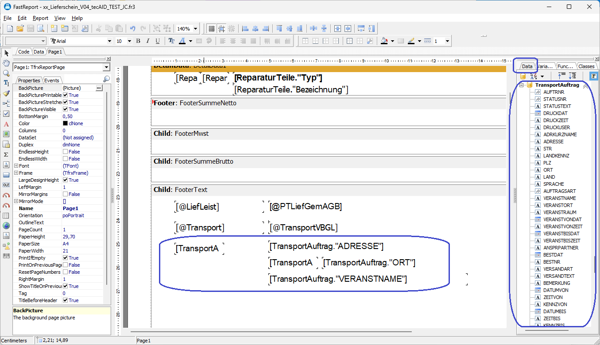
Task: Click the Sort data tree icon
Action: (x=533, y=76)
